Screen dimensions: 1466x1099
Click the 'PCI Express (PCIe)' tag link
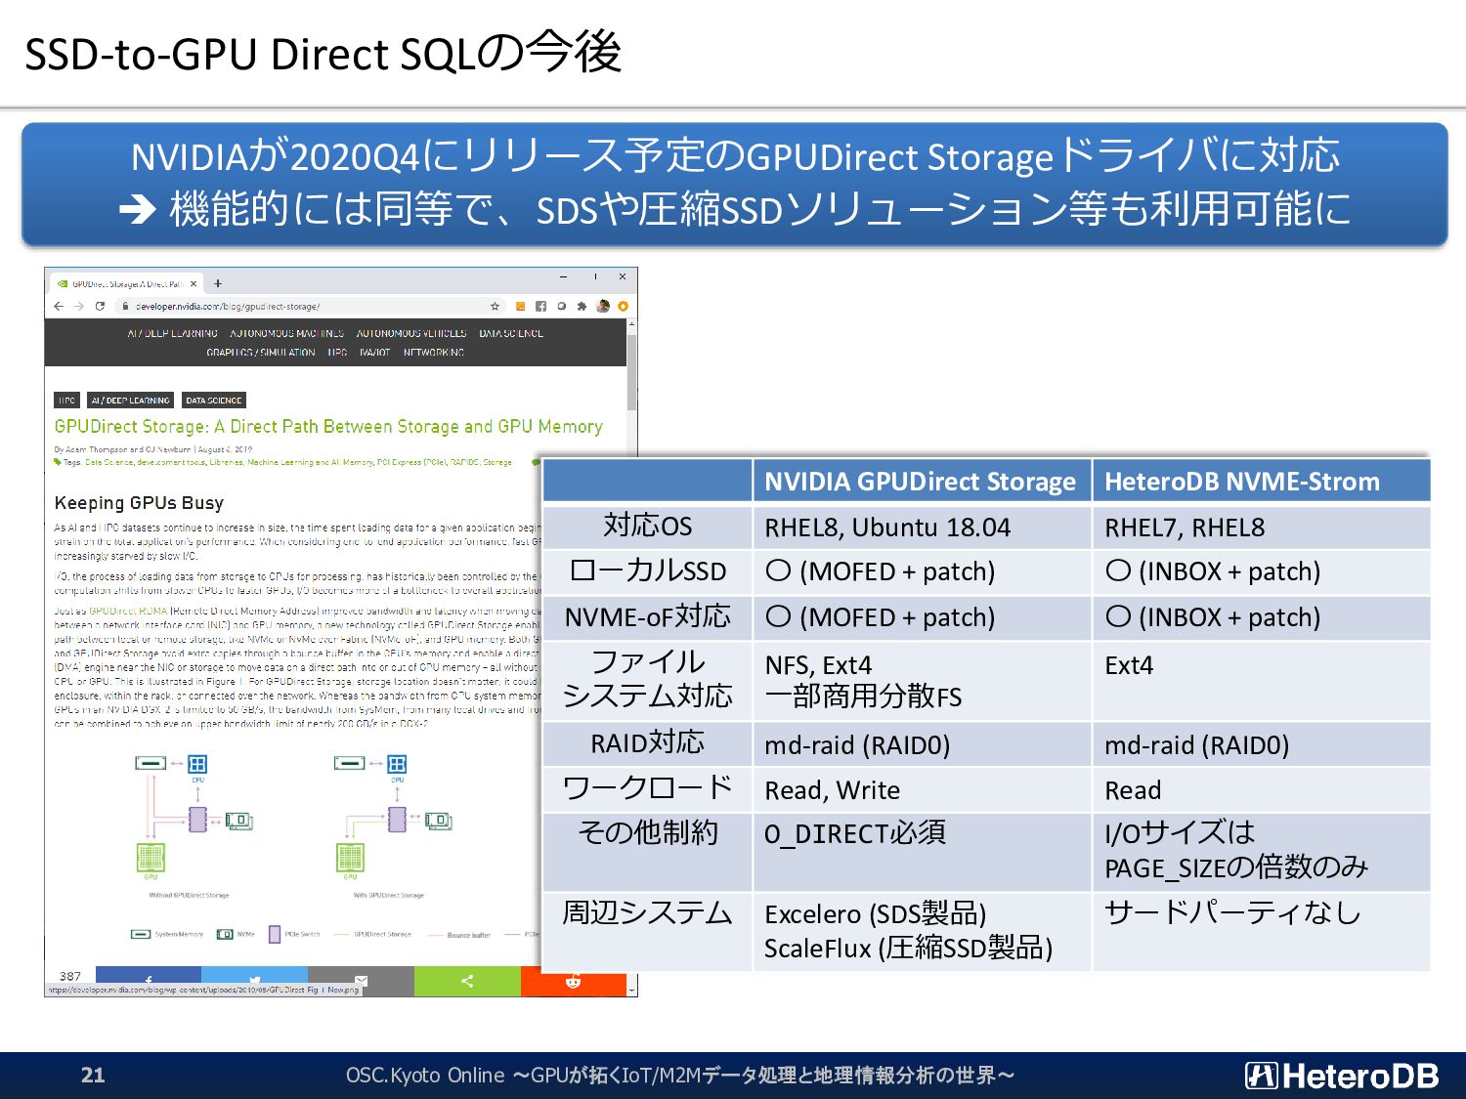coord(411,462)
